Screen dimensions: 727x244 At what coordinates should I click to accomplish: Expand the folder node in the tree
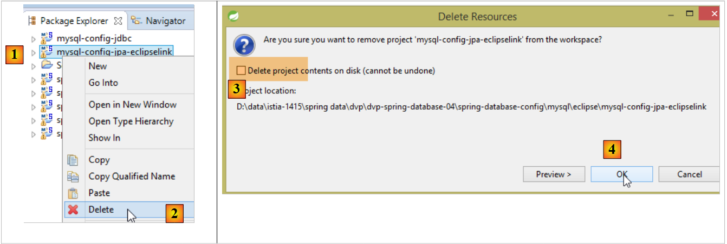[x=34, y=66]
